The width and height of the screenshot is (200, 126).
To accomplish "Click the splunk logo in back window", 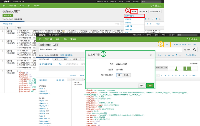I will pos(6,2).
